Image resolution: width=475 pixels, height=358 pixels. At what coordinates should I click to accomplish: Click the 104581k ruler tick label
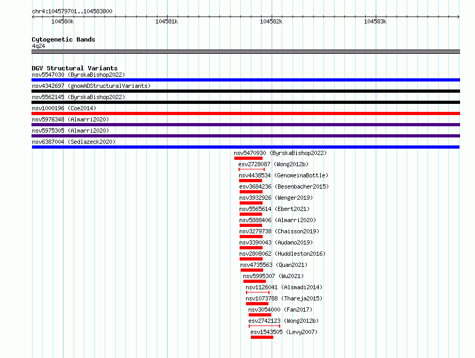pos(167,21)
